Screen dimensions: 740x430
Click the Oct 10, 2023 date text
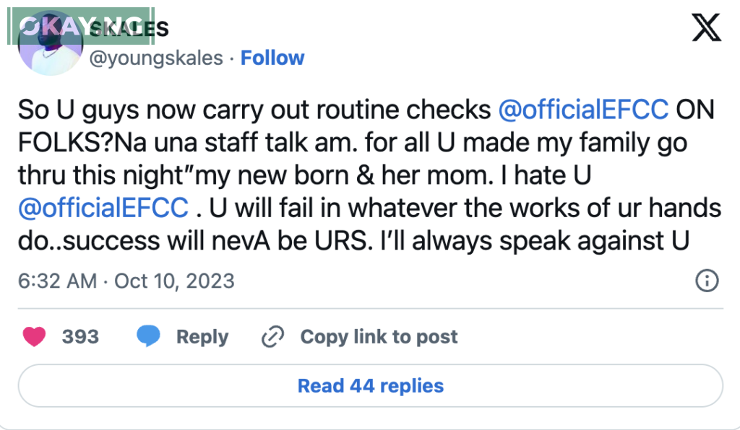pos(174,280)
